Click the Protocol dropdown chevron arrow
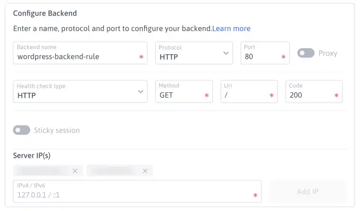The image size is (360, 211). point(226,53)
